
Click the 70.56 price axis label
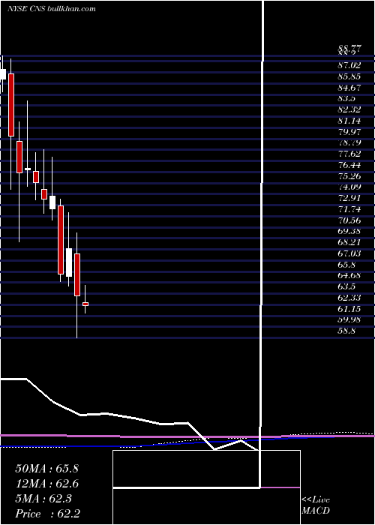tap(349, 220)
